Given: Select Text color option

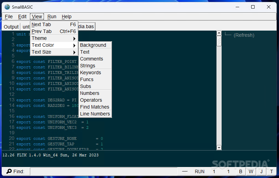Looking at the screenshot, I should [95, 52].
